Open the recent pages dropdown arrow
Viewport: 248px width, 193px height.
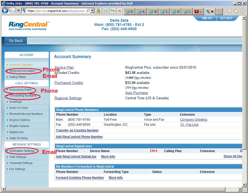click(18, 11)
